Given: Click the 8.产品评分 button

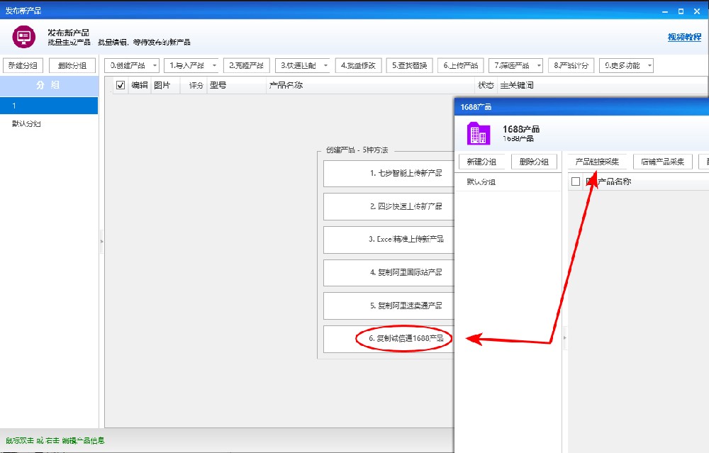Looking at the screenshot, I should coord(571,65).
